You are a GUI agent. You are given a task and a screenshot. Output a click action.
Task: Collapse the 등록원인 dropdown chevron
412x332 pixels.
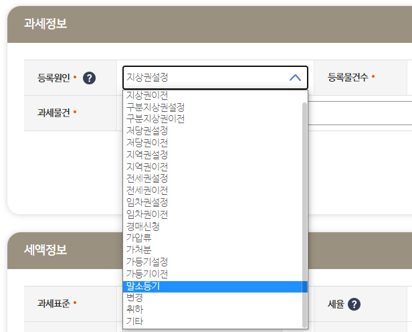[x=295, y=78]
